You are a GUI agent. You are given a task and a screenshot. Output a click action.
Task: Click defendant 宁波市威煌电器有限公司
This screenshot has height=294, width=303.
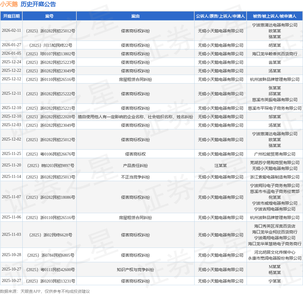[274, 203]
